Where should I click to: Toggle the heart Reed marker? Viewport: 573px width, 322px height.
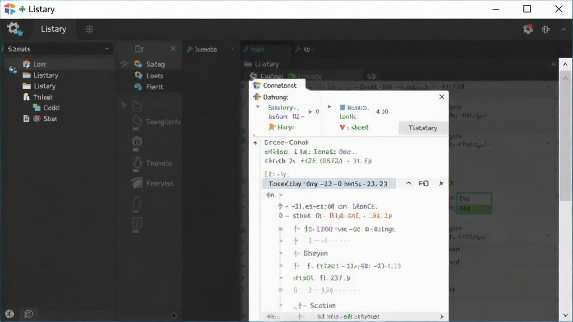point(342,127)
